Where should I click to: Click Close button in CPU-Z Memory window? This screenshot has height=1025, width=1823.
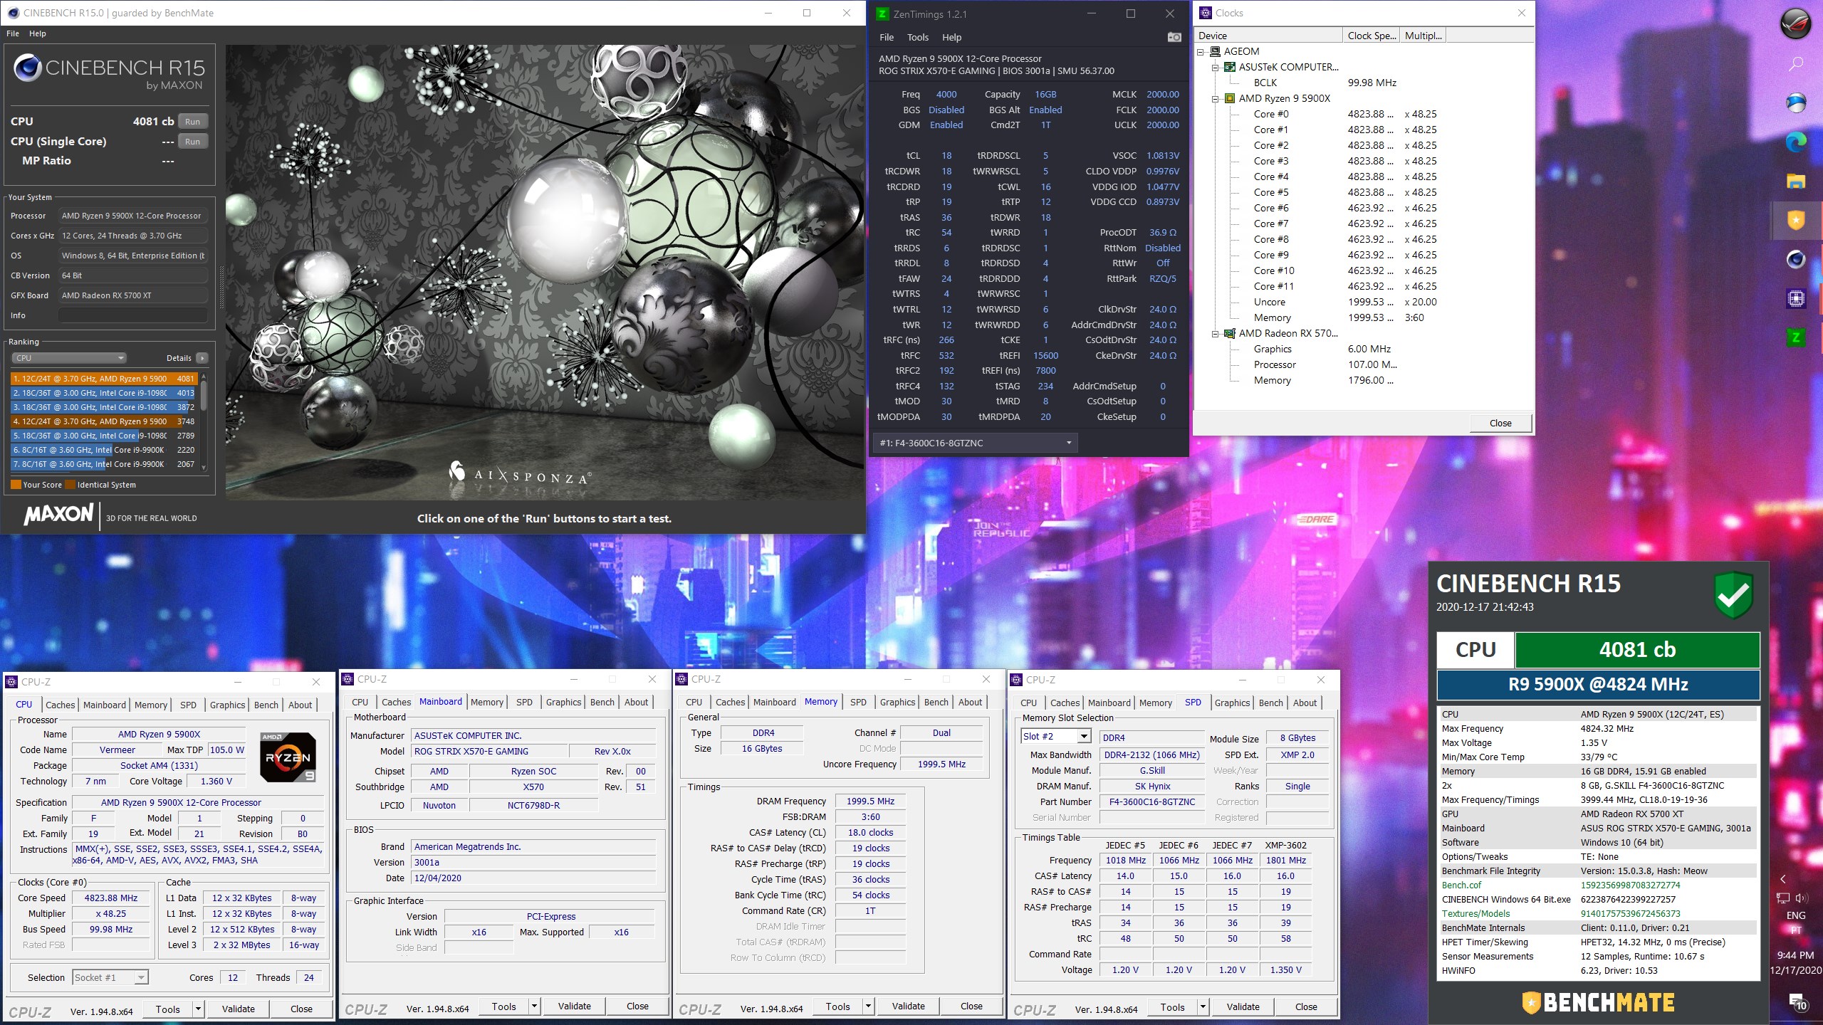[971, 1006]
